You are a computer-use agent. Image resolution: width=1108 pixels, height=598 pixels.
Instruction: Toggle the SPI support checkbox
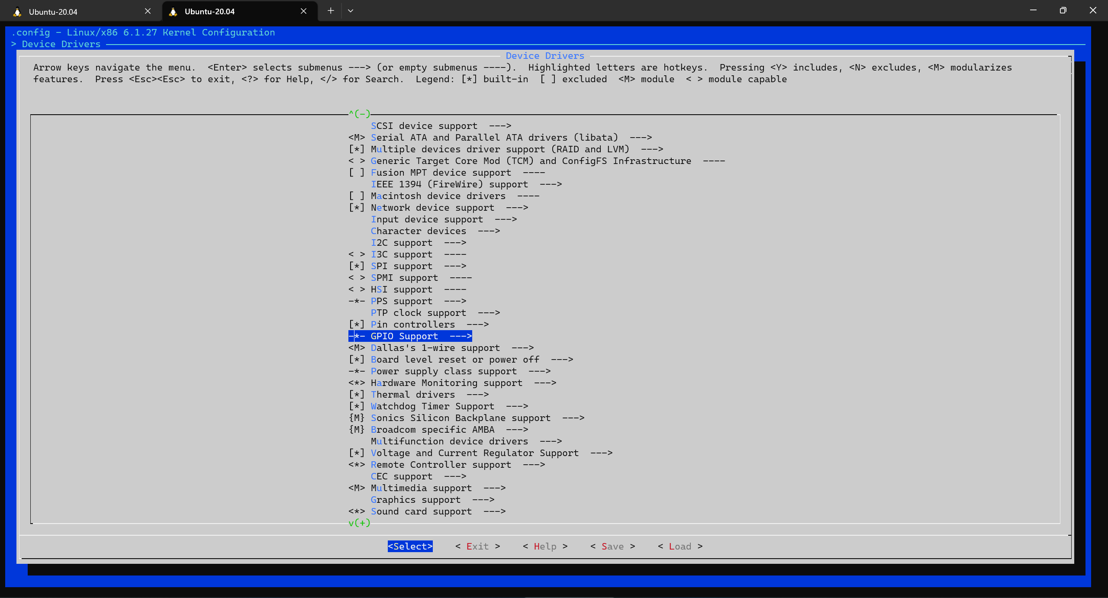pyautogui.click(x=356, y=266)
